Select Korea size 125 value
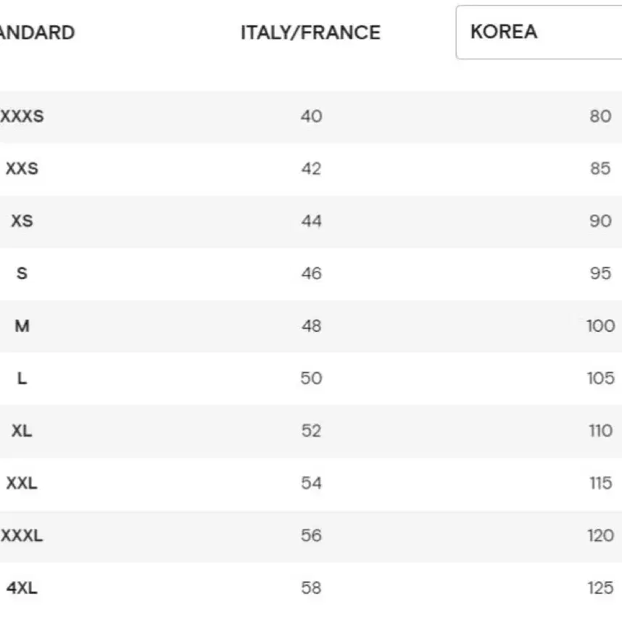622x622 pixels. click(x=600, y=588)
